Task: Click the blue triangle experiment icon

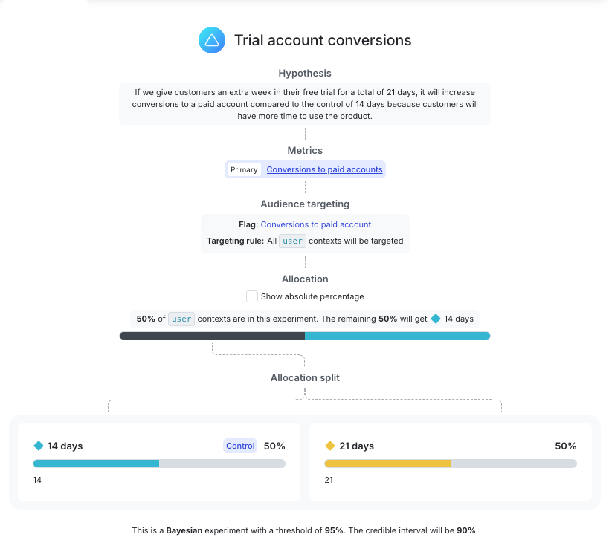Action: (212, 40)
